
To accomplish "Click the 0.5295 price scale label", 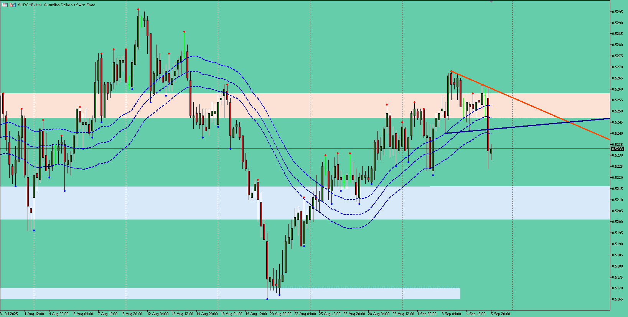I will (617, 12).
